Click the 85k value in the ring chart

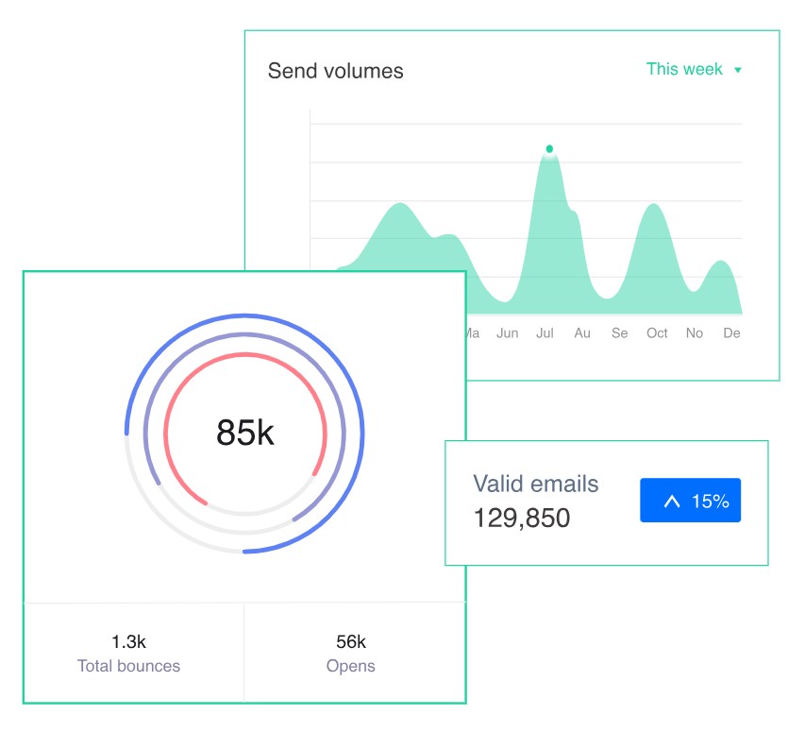[x=245, y=433]
